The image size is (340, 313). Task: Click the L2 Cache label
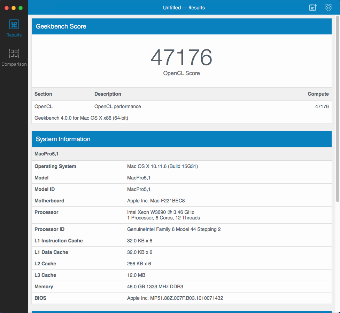pos(45,264)
